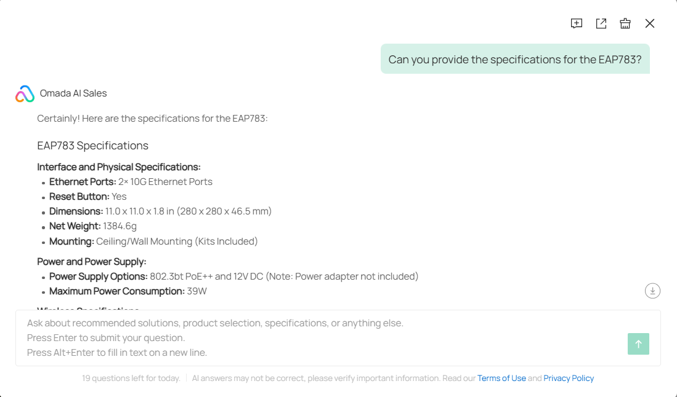Close the Omada AI Sales chat panel
This screenshot has height=397, width=677.
click(650, 23)
